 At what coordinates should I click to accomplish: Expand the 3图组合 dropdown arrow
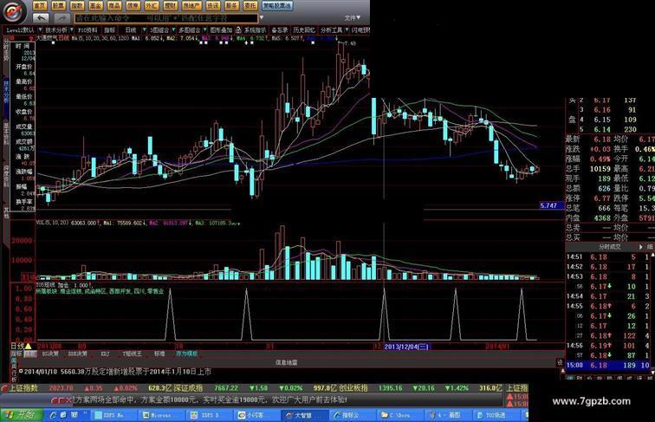(172, 30)
